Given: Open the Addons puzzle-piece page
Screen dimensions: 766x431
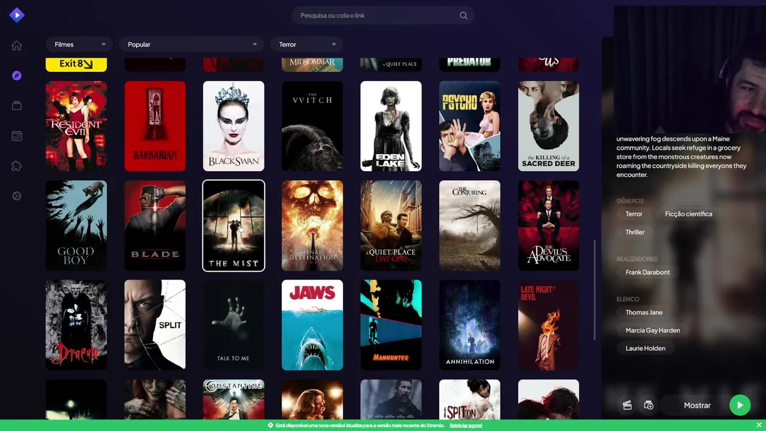Looking at the screenshot, I should [17, 166].
